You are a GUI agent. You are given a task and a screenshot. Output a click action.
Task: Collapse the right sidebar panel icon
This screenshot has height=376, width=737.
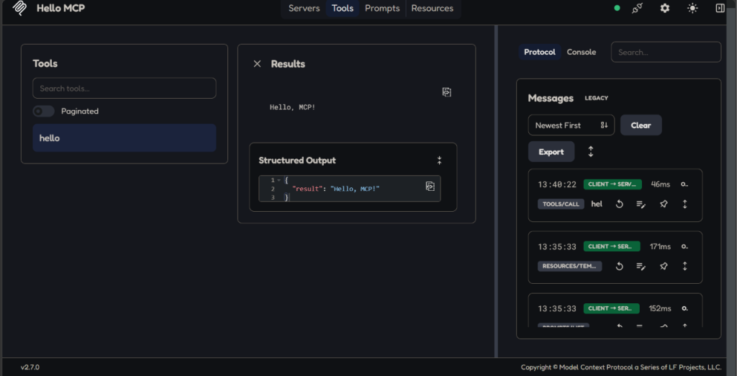(720, 8)
